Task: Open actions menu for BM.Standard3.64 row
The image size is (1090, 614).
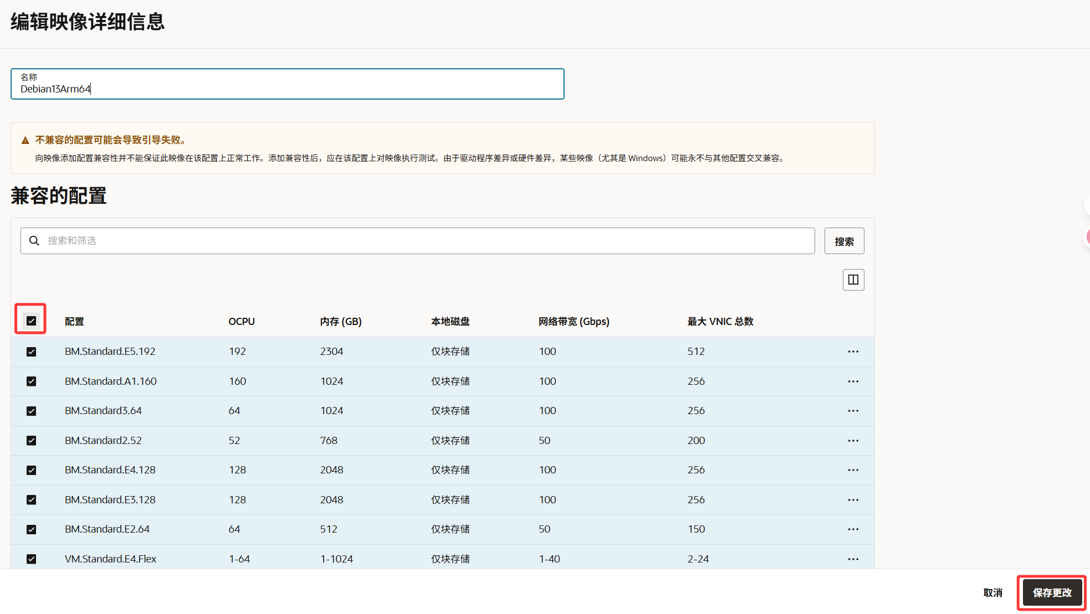Action: 853,411
